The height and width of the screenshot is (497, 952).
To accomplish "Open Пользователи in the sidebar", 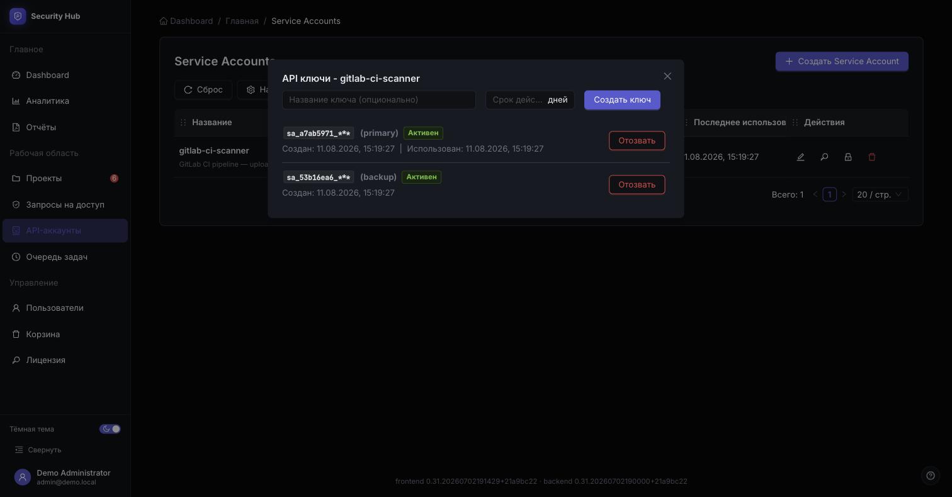I will tap(65, 308).
